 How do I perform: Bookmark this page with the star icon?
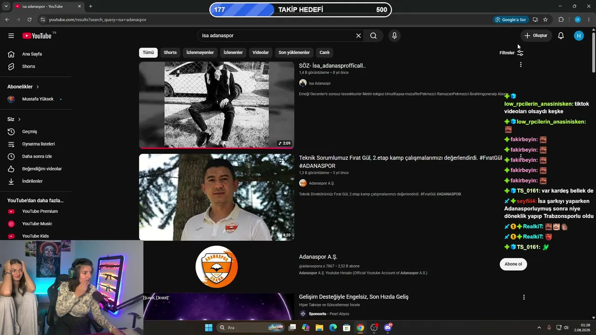(x=545, y=20)
